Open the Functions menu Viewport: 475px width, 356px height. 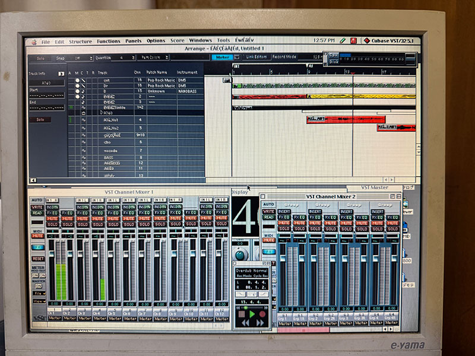(x=109, y=41)
